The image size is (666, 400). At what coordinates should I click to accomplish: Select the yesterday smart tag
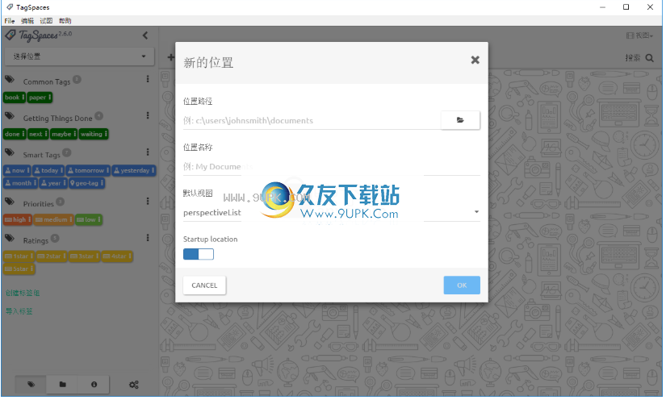pyautogui.click(x=134, y=170)
